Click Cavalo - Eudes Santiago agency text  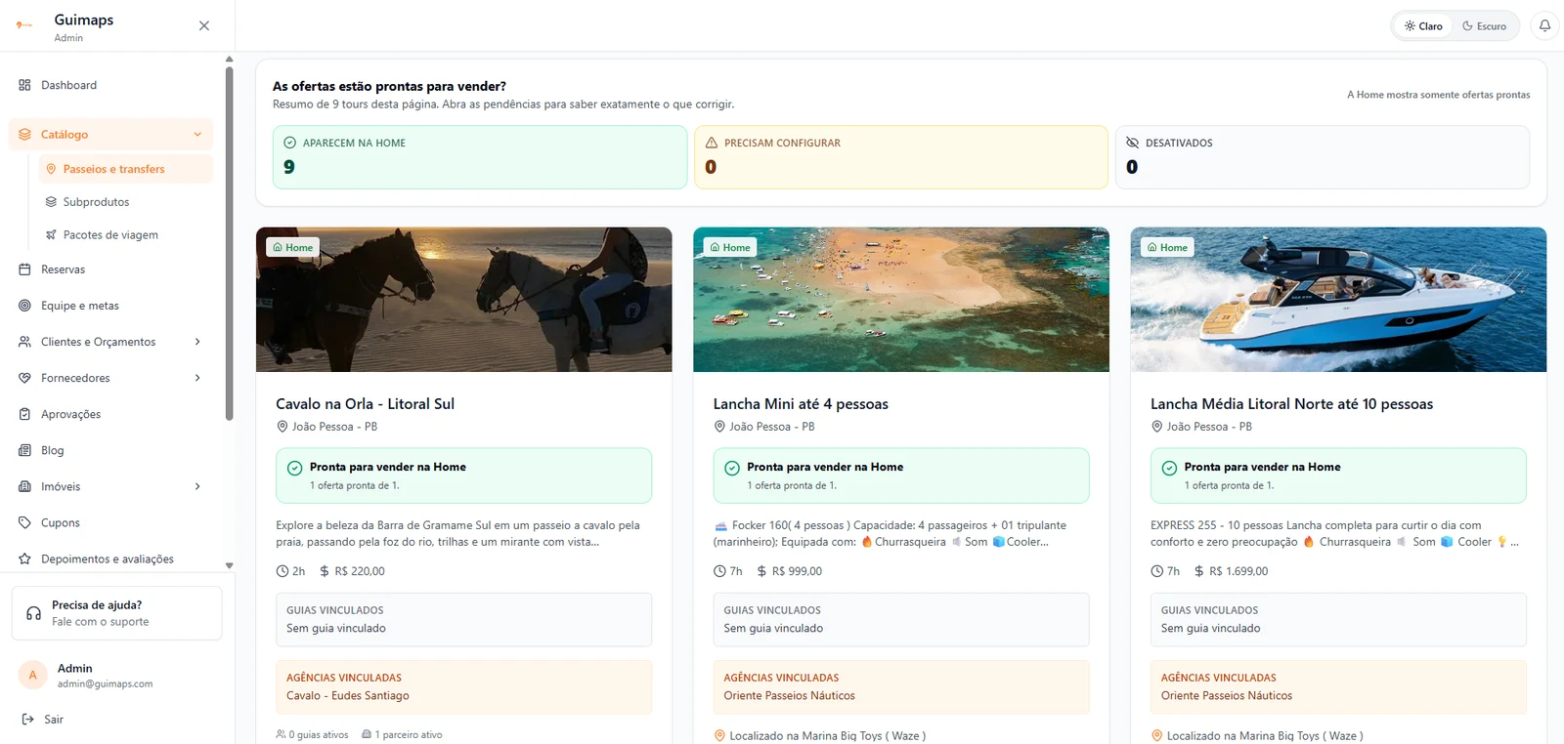pos(348,696)
